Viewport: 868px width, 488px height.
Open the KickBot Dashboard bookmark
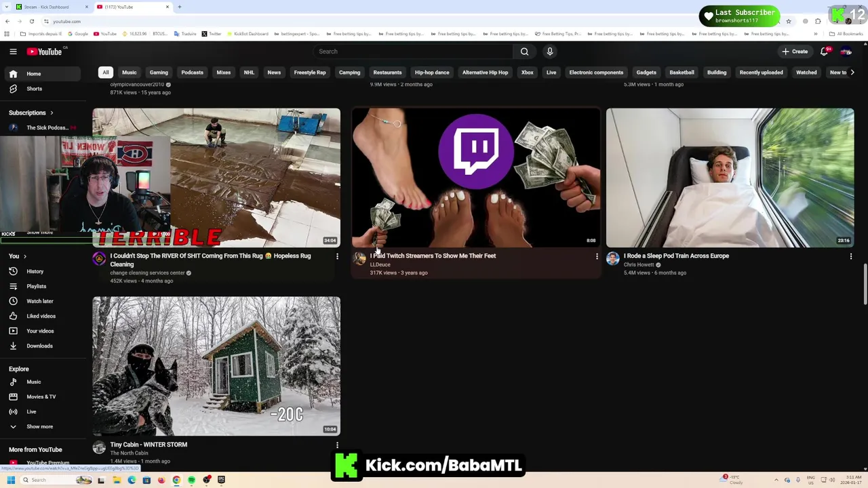coord(248,34)
